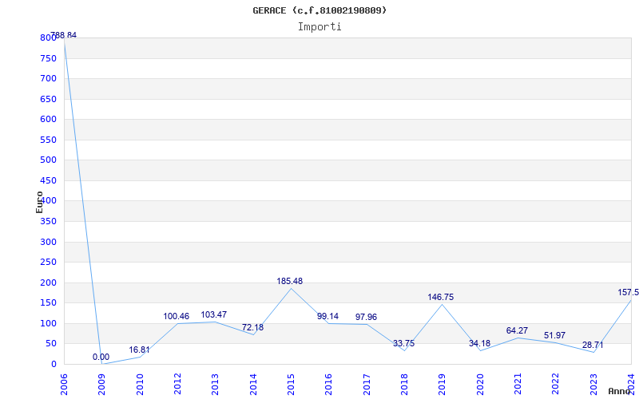Select the 550 y-axis tick label
This screenshot has height=399, width=639.
pos(48,140)
